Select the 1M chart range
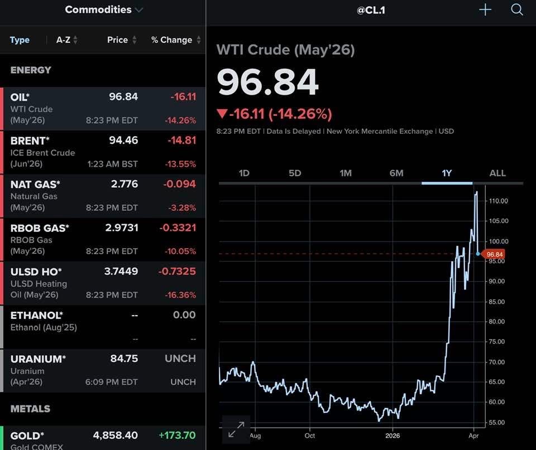Viewport: 536px width, 450px height. [x=346, y=173]
